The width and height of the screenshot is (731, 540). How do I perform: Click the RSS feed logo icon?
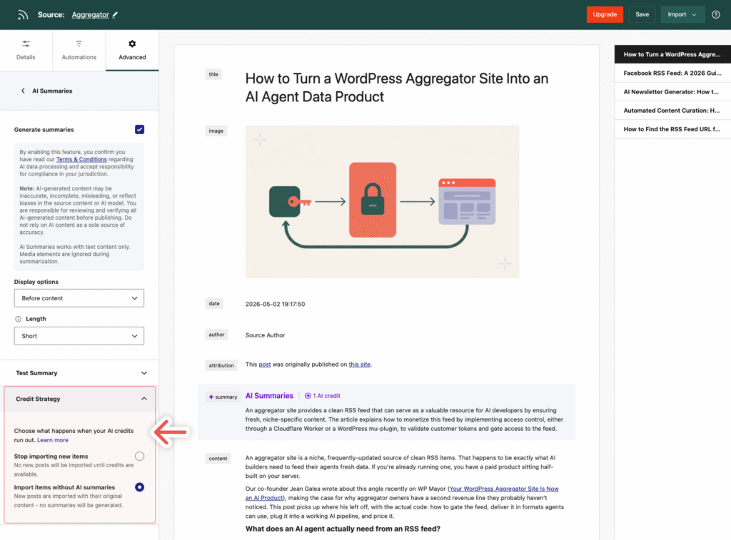click(x=22, y=15)
